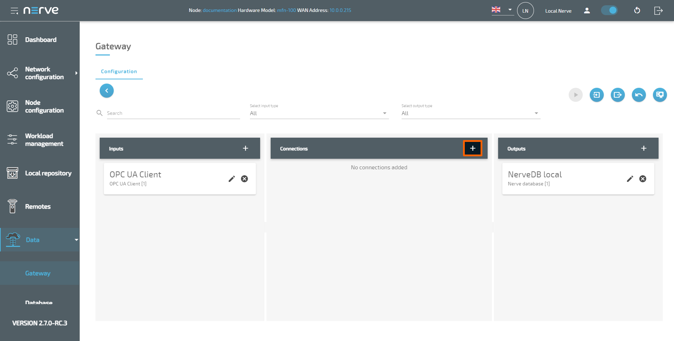The height and width of the screenshot is (341, 674).
Task: Open the language flag dropdown
Action: coord(502,10)
